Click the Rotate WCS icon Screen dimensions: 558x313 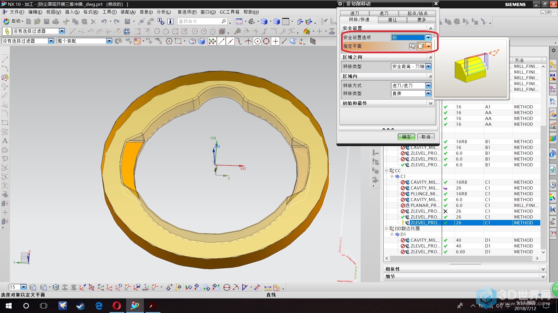(119, 287)
